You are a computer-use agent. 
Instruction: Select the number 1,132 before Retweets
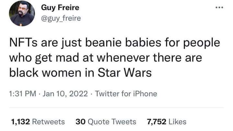[x=20, y=122]
